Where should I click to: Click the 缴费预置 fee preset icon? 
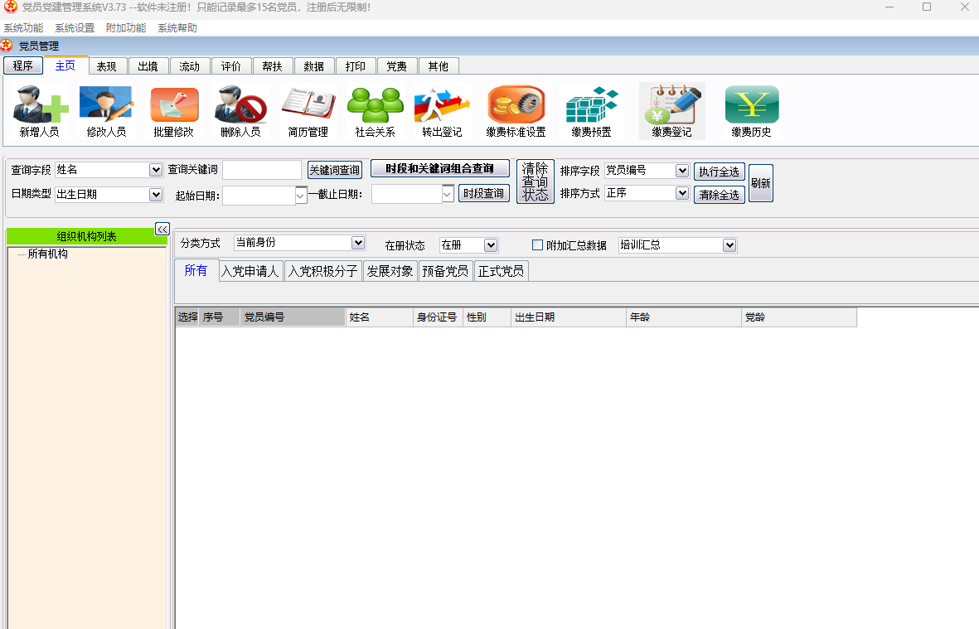pos(591,112)
